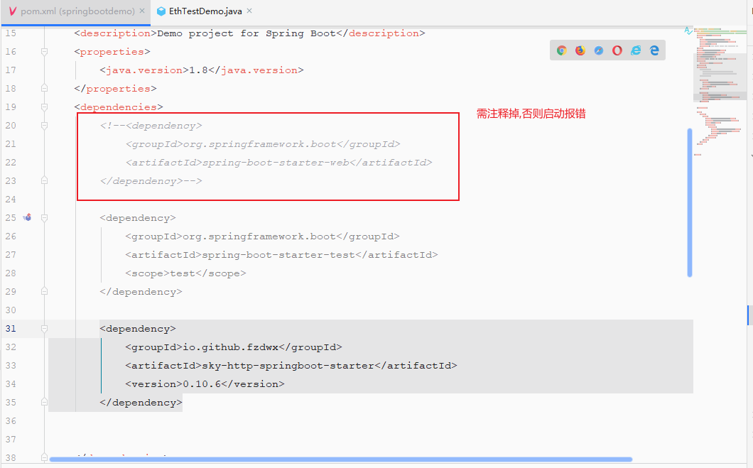Open preview in Chrome browser
Image resolution: width=753 pixels, height=468 pixels.
pos(561,50)
